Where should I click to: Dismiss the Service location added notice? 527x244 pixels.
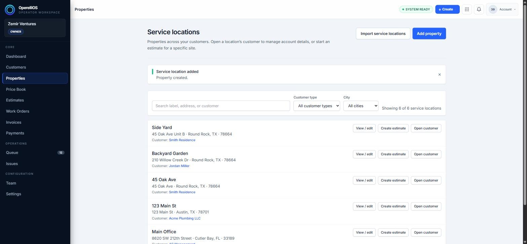(x=439, y=75)
